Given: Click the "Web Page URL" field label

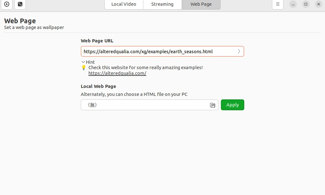Looking at the screenshot, I should coord(97,41).
